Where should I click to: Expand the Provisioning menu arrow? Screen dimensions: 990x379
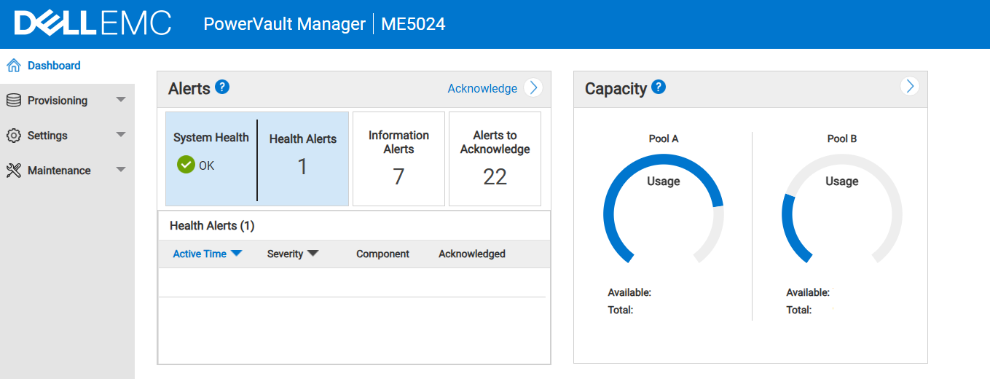(x=121, y=100)
